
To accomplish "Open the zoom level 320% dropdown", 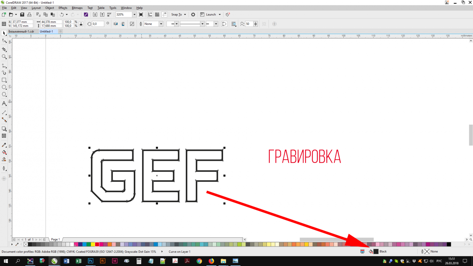I will tap(134, 15).
